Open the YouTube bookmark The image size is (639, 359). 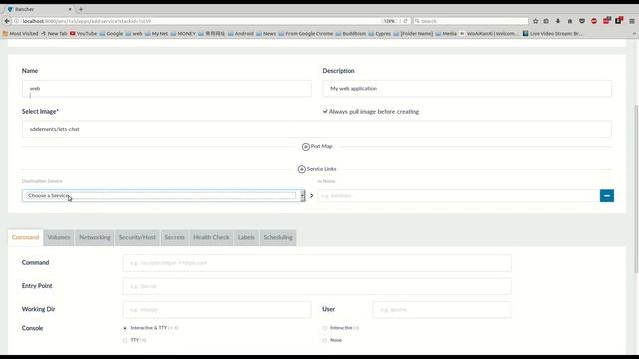coord(83,33)
